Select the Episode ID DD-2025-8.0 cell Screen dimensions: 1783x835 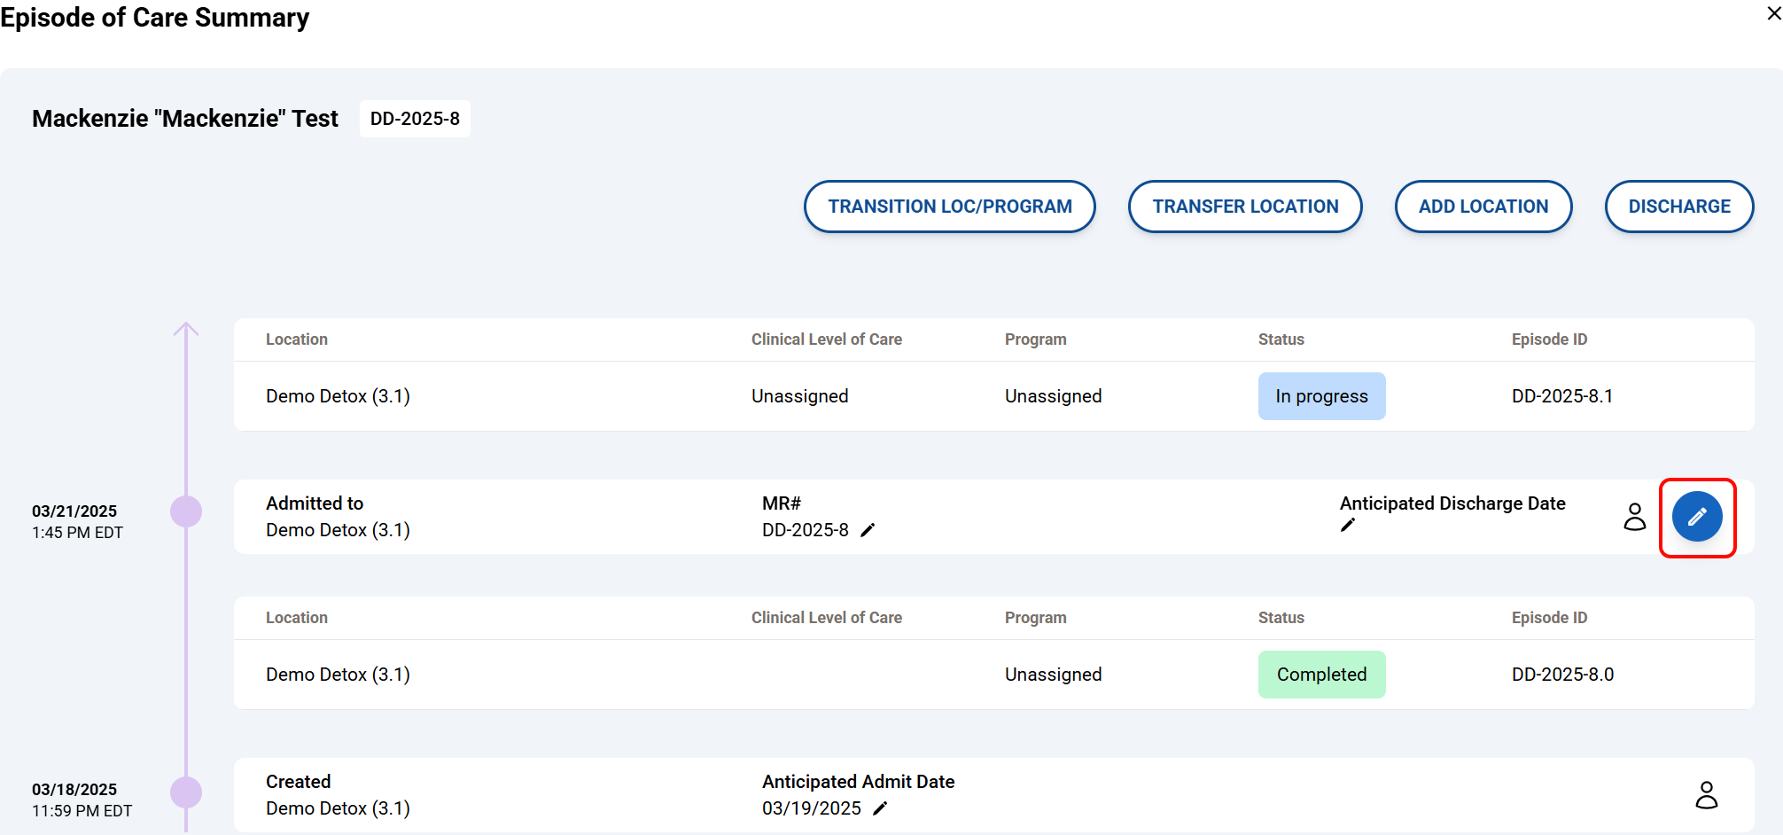(x=1562, y=675)
